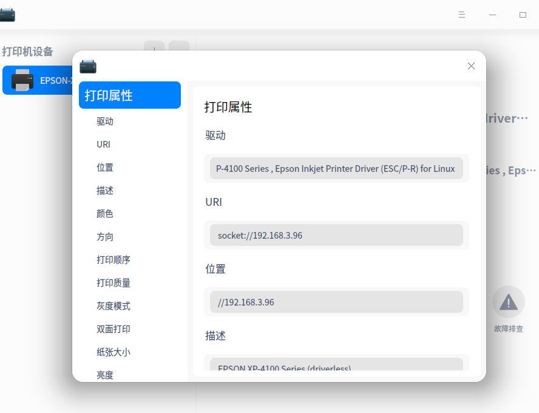The image size is (539, 413).
Task: Click the URI field showing socket://192.168.3.96
Action: [x=336, y=235]
